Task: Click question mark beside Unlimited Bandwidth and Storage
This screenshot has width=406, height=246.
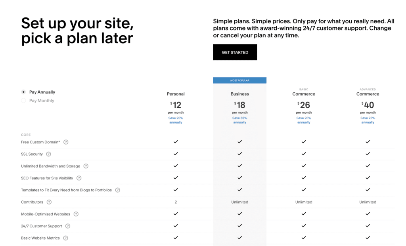Action: [86, 166]
